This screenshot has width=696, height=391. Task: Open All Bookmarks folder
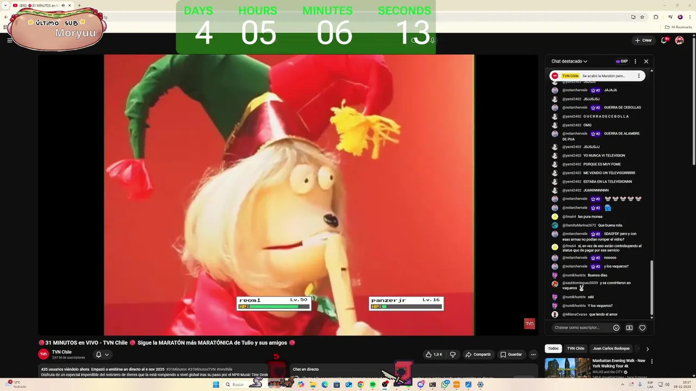tap(679, 27)
